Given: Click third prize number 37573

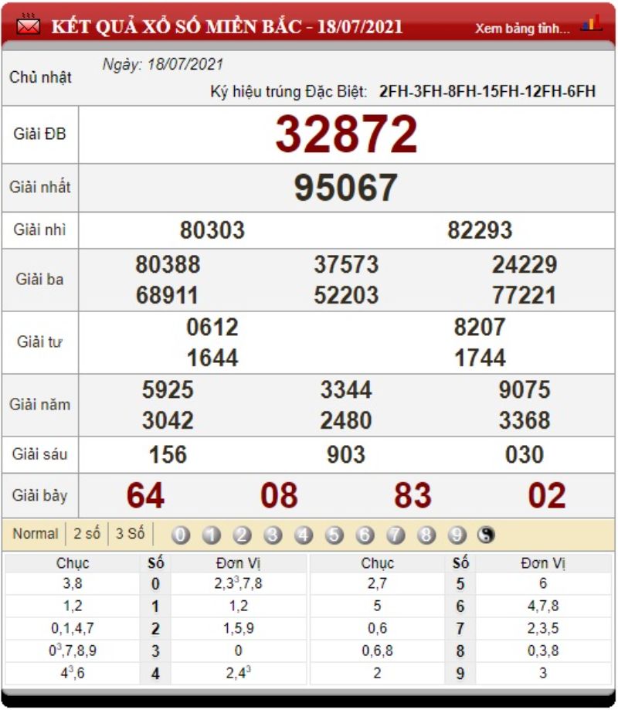Looking at the screenshot, I should pos(346,264).
